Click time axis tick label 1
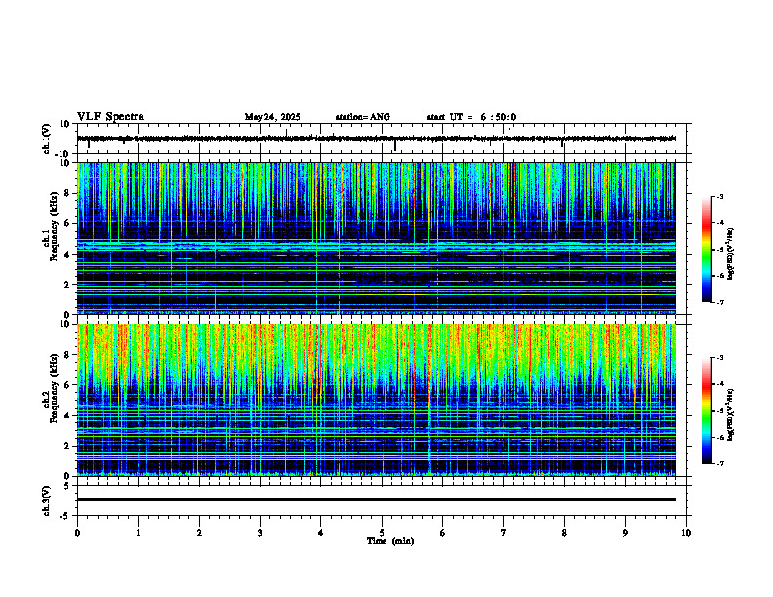The width and height of the screenshot is (773, 597). click(138, 533)
